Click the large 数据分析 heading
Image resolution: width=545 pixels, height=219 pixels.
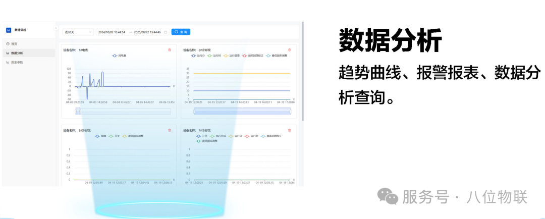coord(390,40)
